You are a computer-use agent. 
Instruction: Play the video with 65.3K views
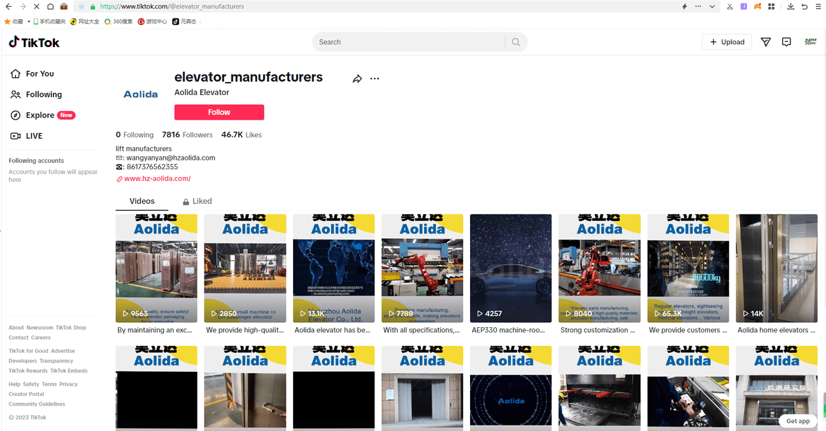pos(688,268)
